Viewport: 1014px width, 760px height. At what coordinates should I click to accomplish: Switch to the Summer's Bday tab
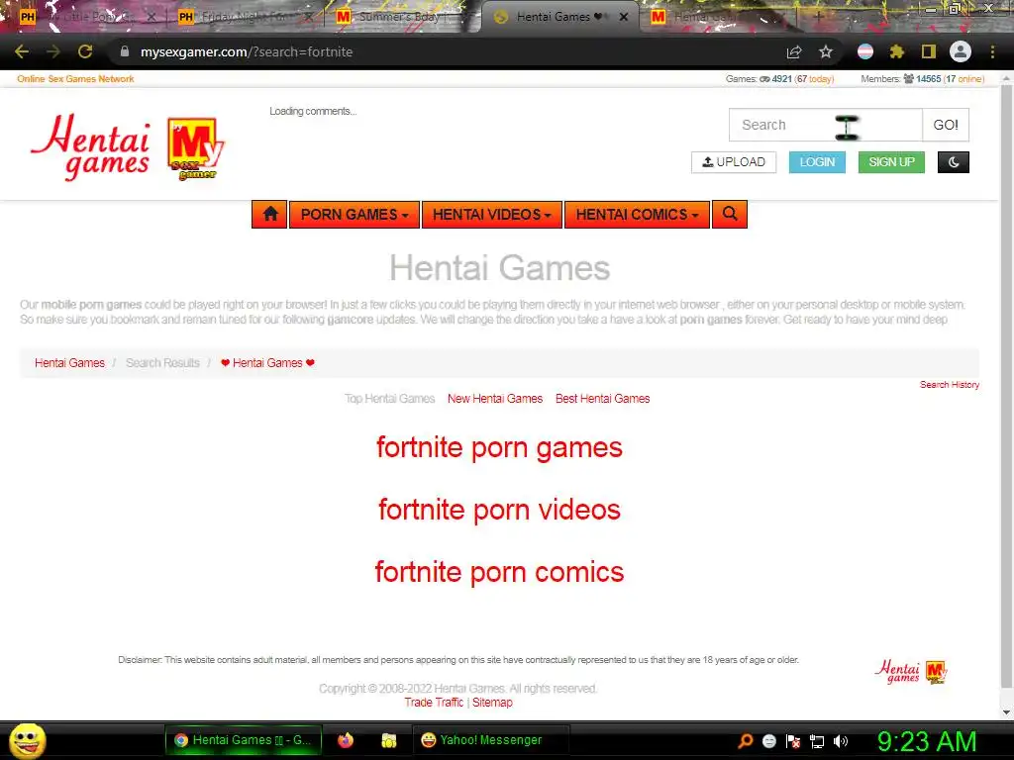click(401, 17)
